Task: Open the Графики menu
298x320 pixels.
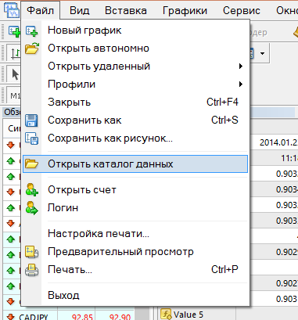Action: pos(185,11)
